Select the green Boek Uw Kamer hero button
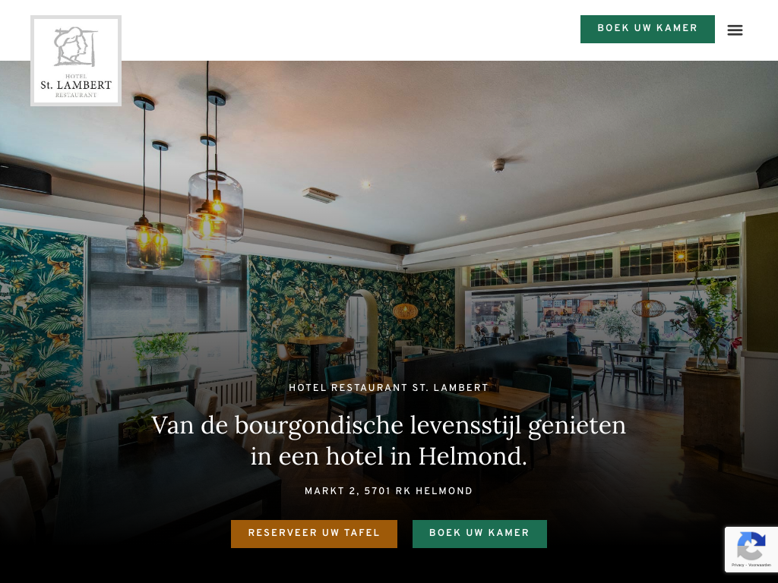 [479, 534]
